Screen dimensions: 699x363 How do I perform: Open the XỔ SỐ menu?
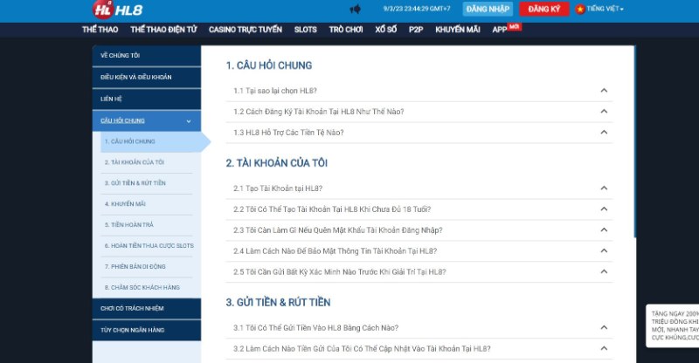click(x=385, y=30)
